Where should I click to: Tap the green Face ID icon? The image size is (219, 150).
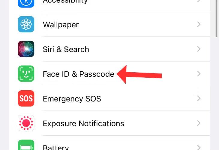click(x=26, y=74)
